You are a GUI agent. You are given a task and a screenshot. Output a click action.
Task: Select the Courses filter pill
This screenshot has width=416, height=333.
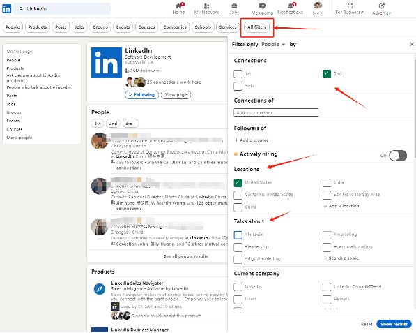146,27
